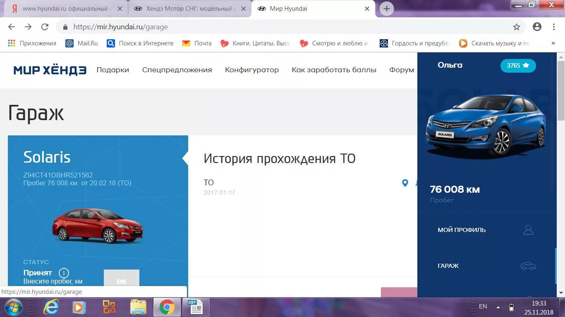Viewport: 565px width, 317px height.
Task: Click the 76 008 км mileage value
Action: pyautogui.click(x=455, y=189)
